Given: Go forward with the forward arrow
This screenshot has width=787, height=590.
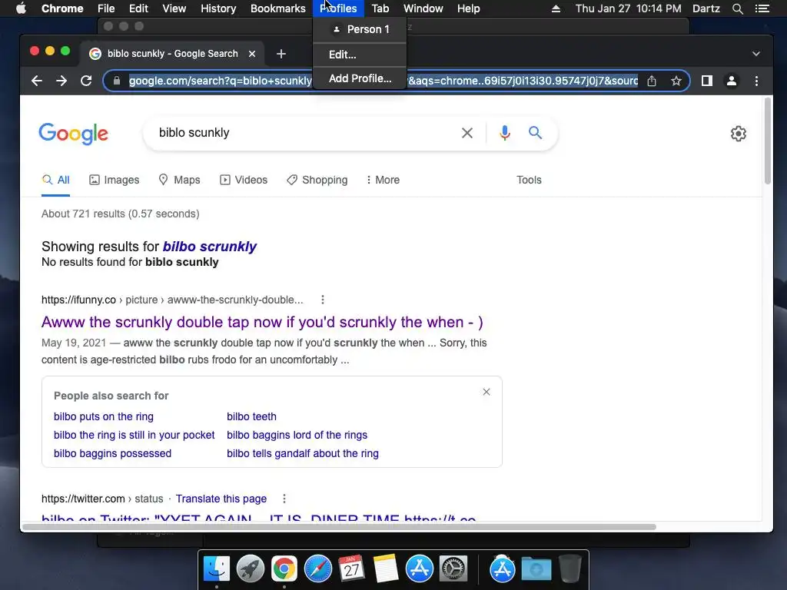Looking at the screenshot, I should pyautogui.click(x=61, y=81).
